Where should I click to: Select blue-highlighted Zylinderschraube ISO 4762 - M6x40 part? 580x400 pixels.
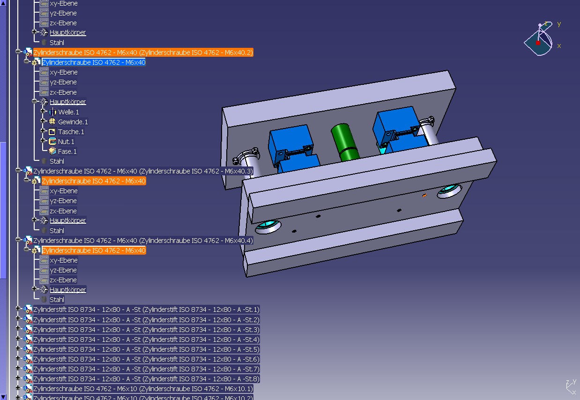[94, 62]
